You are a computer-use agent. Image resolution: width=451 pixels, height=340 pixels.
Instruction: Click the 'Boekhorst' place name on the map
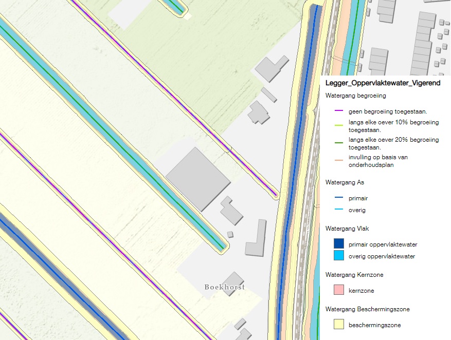[x=225, y=287]
